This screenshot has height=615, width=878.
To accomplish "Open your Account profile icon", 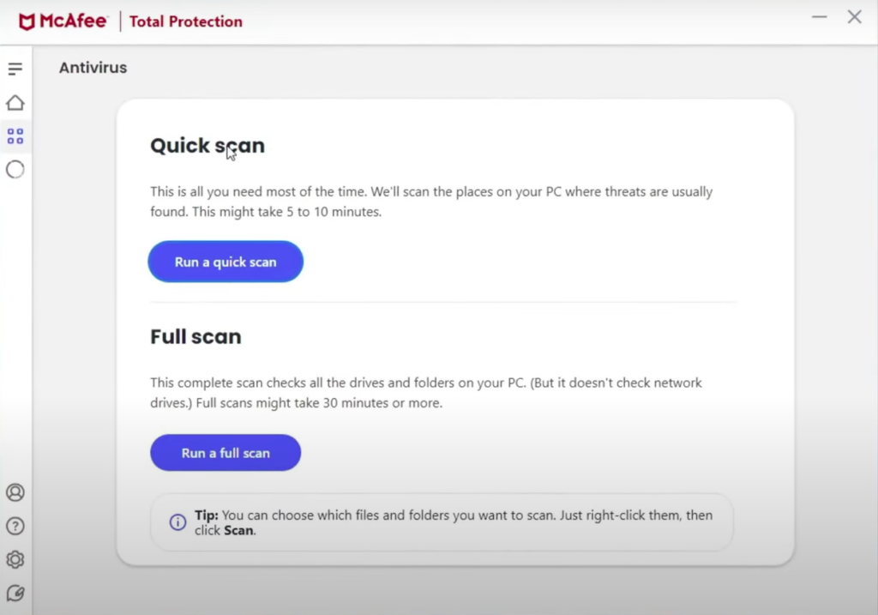I will 15,492.
